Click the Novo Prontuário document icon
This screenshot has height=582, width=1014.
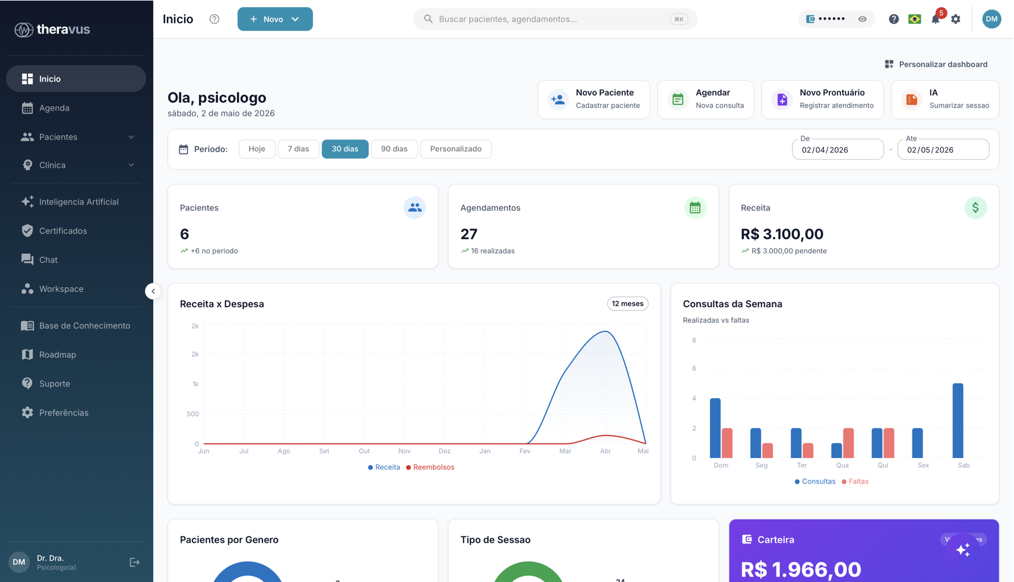782,100
